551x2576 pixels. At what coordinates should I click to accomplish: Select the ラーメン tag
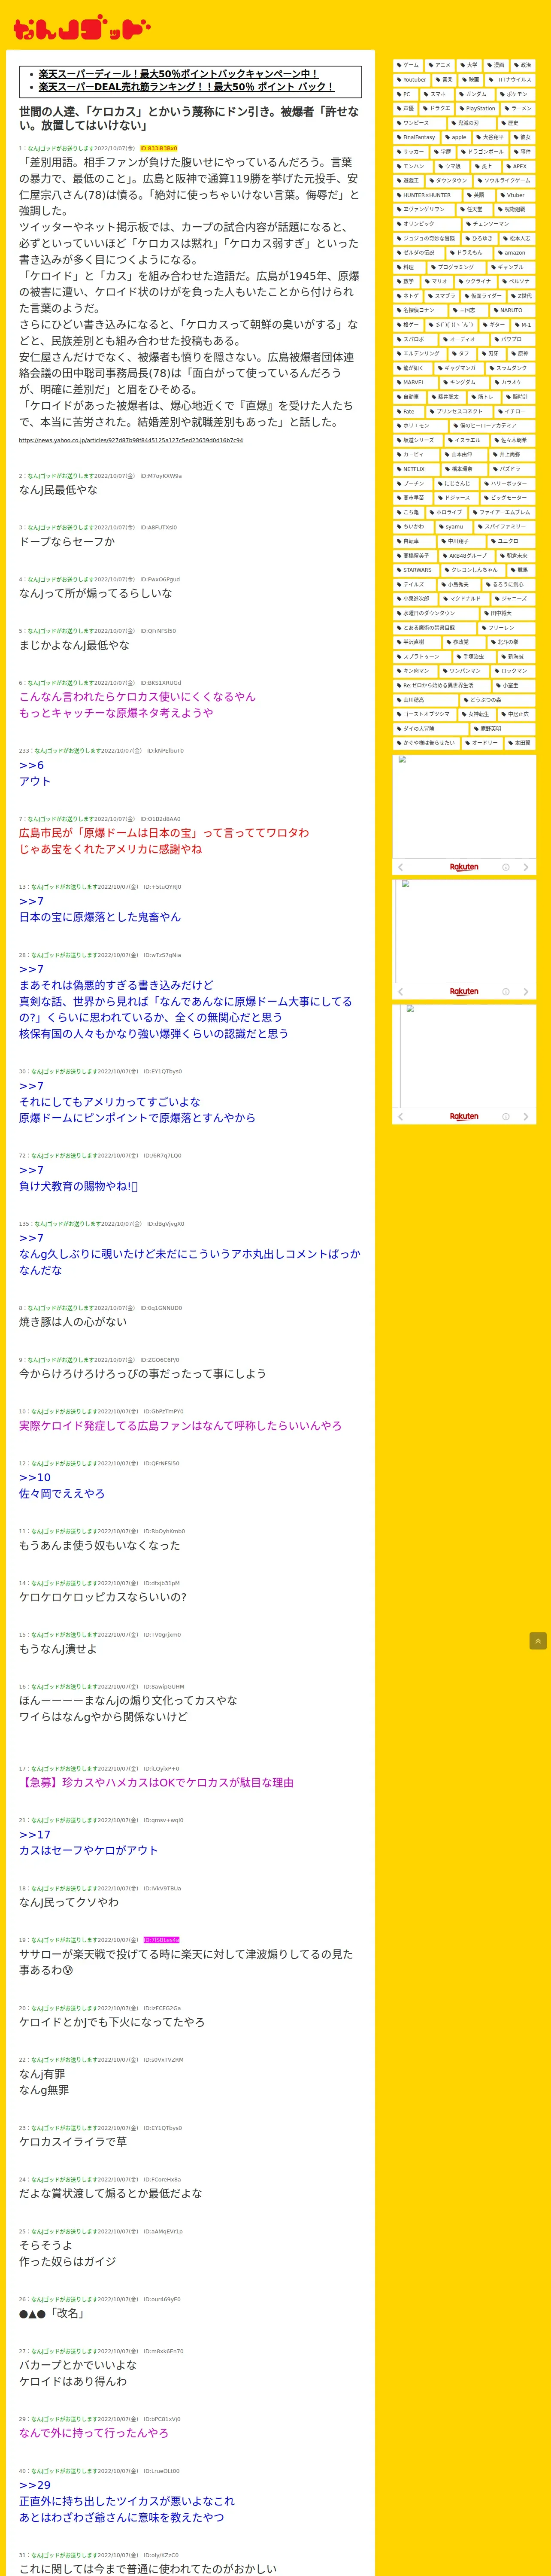(x=519, y=108)
